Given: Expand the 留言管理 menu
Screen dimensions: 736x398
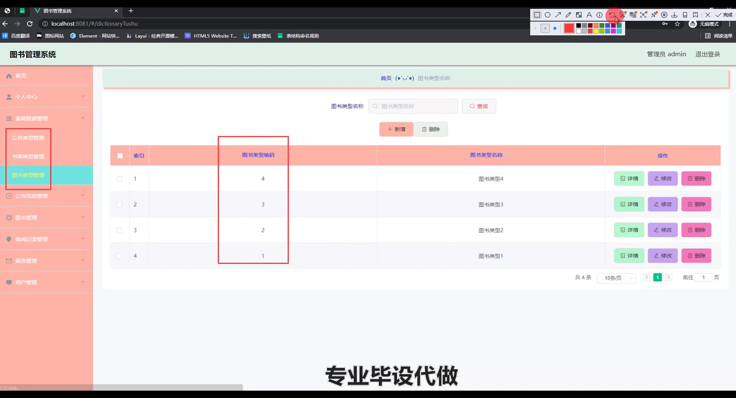Looking at the screenshot, I should [x=46, y=261].
